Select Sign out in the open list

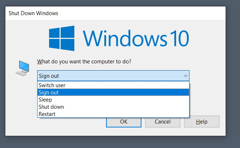click(113, 93)
